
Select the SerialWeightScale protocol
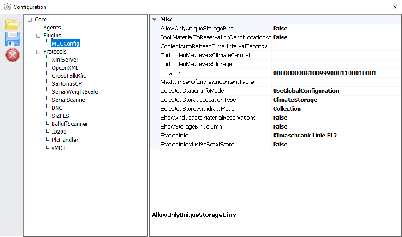click(x=74, y=92)
